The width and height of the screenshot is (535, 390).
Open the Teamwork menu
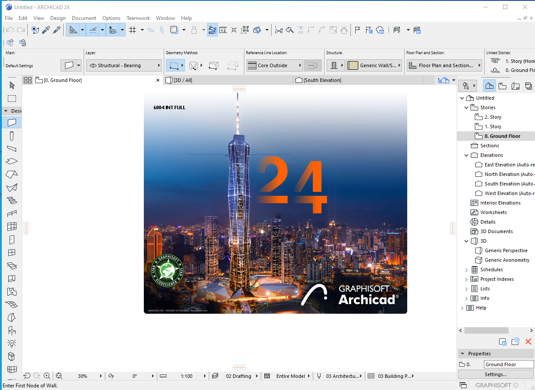(138, 18)
